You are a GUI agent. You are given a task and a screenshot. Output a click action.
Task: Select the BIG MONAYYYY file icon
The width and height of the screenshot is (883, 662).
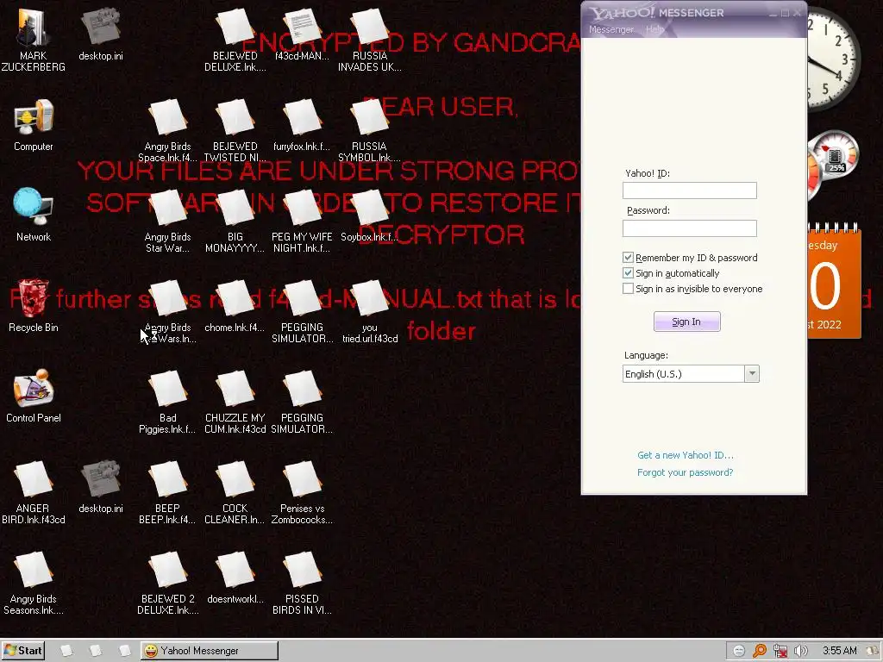tap(235, 222)
